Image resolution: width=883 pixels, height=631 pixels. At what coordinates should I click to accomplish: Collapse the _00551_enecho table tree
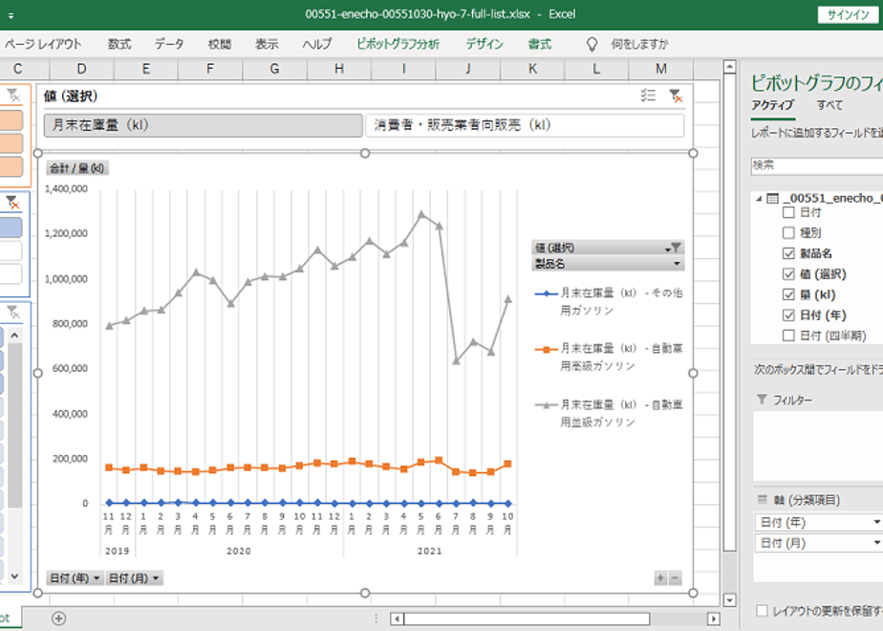tap(759, 198)
